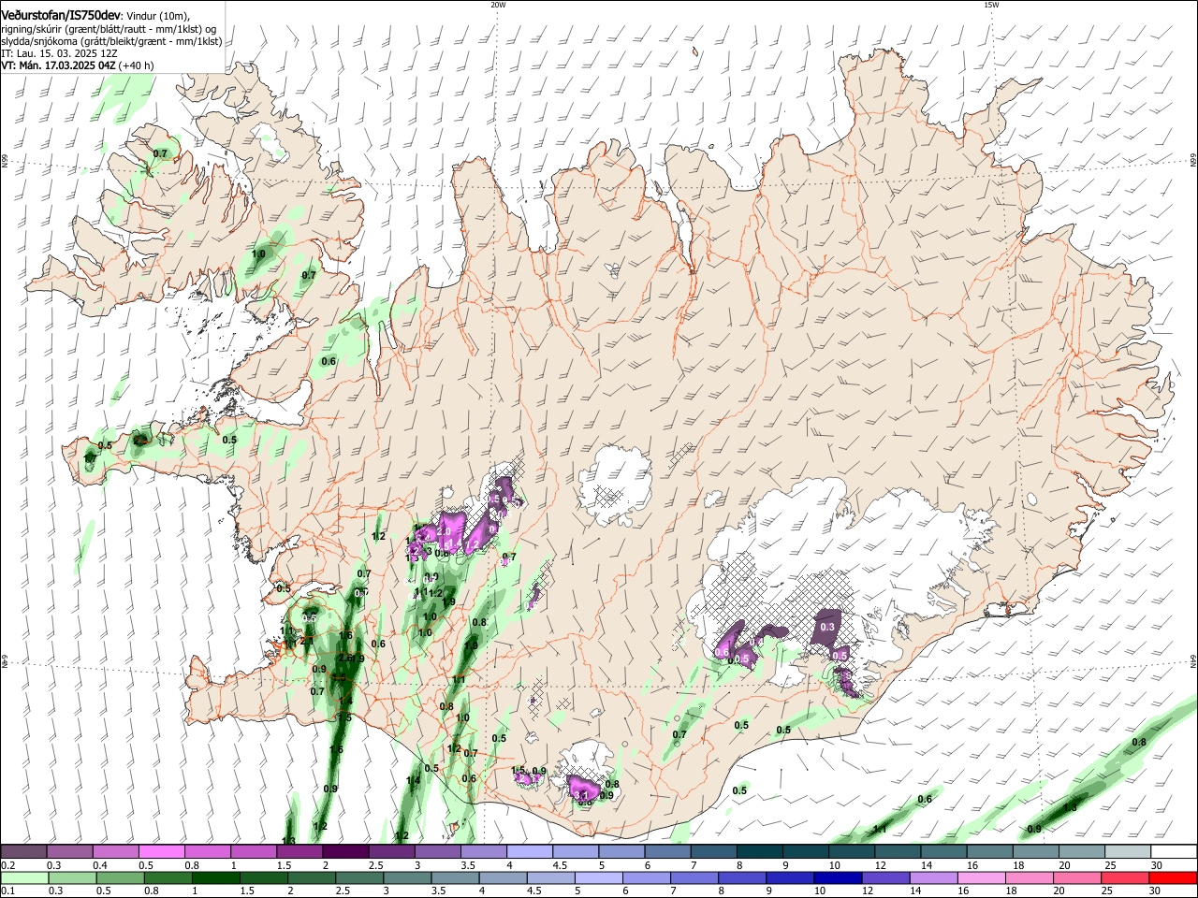Screen dimensions: 1198x898
Task: Click the white 30 snow-scale swatch
Action: [1173, 852]
